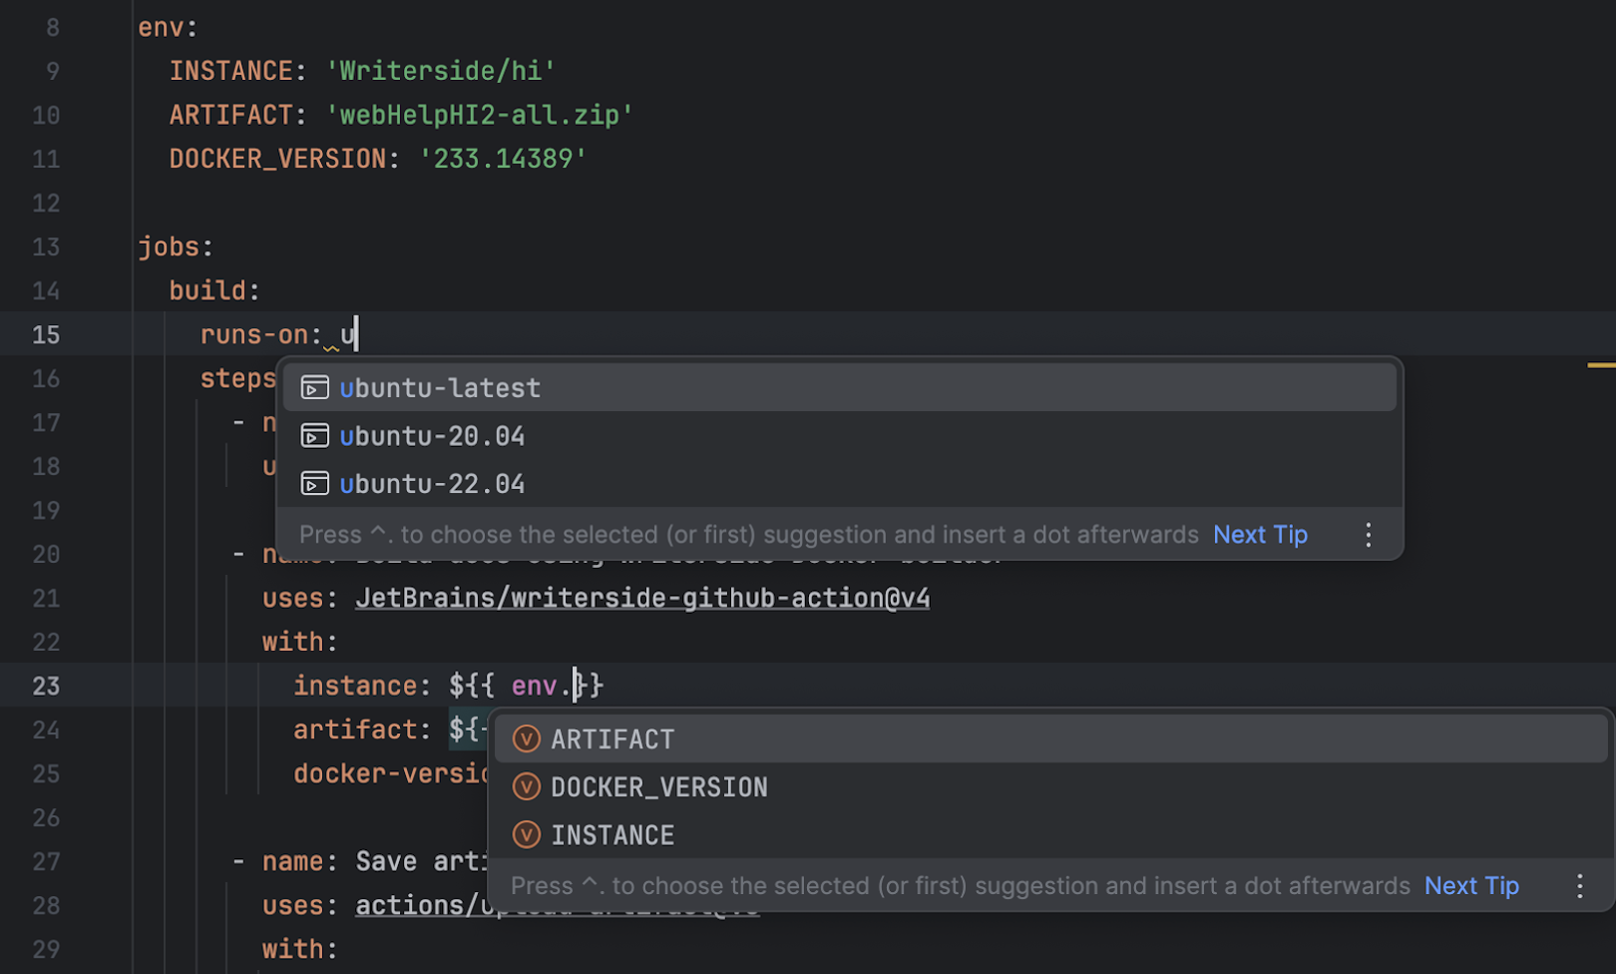The height and width of the screenshot is (974, 1616).
Task: Click the run icon beside ubuntu-20.04
Action: 314,435
